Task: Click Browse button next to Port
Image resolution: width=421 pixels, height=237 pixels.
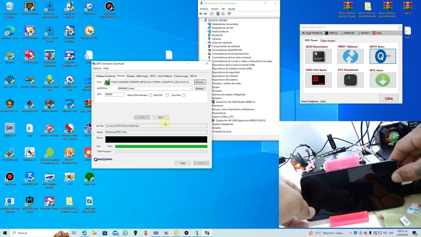Action: pyautogui.click(x=200, y=82)
